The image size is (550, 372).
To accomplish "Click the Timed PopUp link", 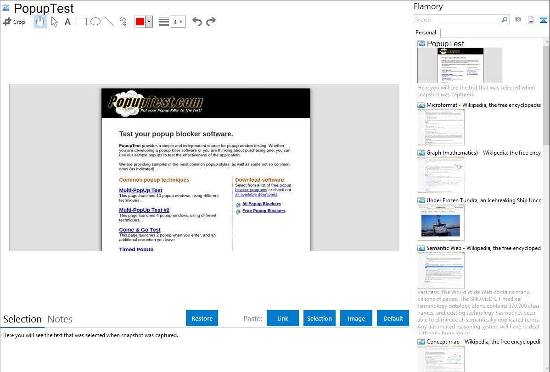I will (x=136, y=249).
